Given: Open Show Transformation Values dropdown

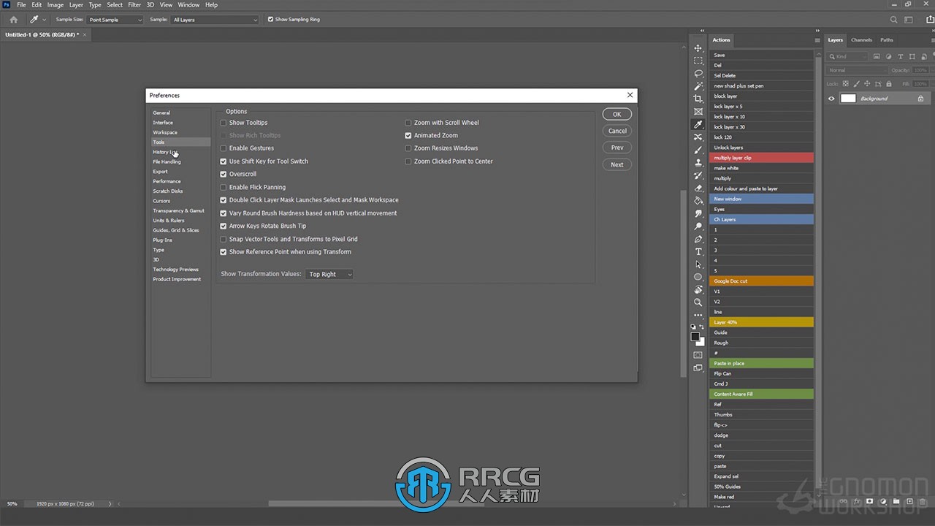Looking at the screenshot, I should click(x=329, y=274).
